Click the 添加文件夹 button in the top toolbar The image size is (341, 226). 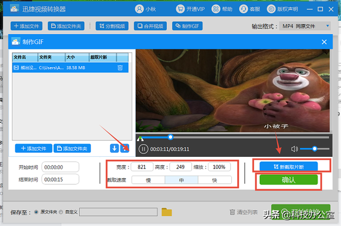pos(66,26)
